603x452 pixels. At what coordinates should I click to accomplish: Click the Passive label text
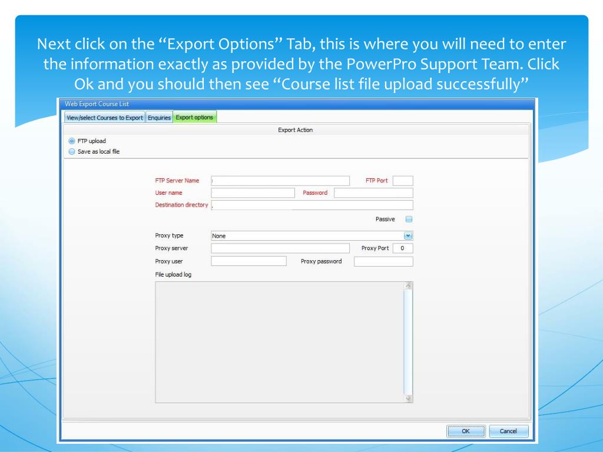(385, 219)
